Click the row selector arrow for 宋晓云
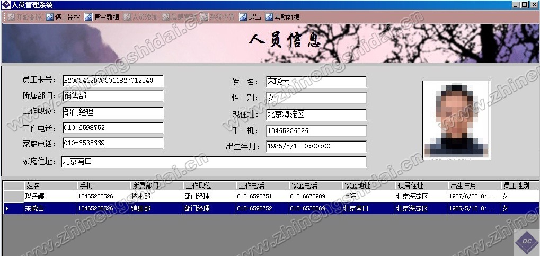540x256 pixels. 7,209
